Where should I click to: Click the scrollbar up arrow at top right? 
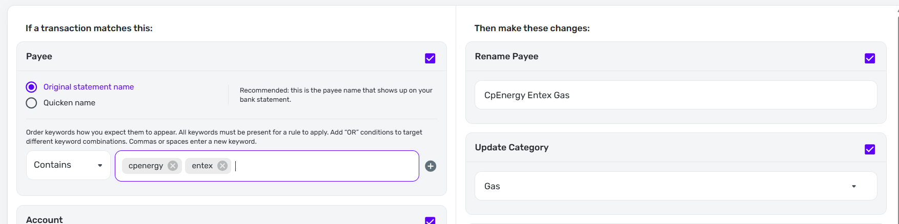point(897,7)
